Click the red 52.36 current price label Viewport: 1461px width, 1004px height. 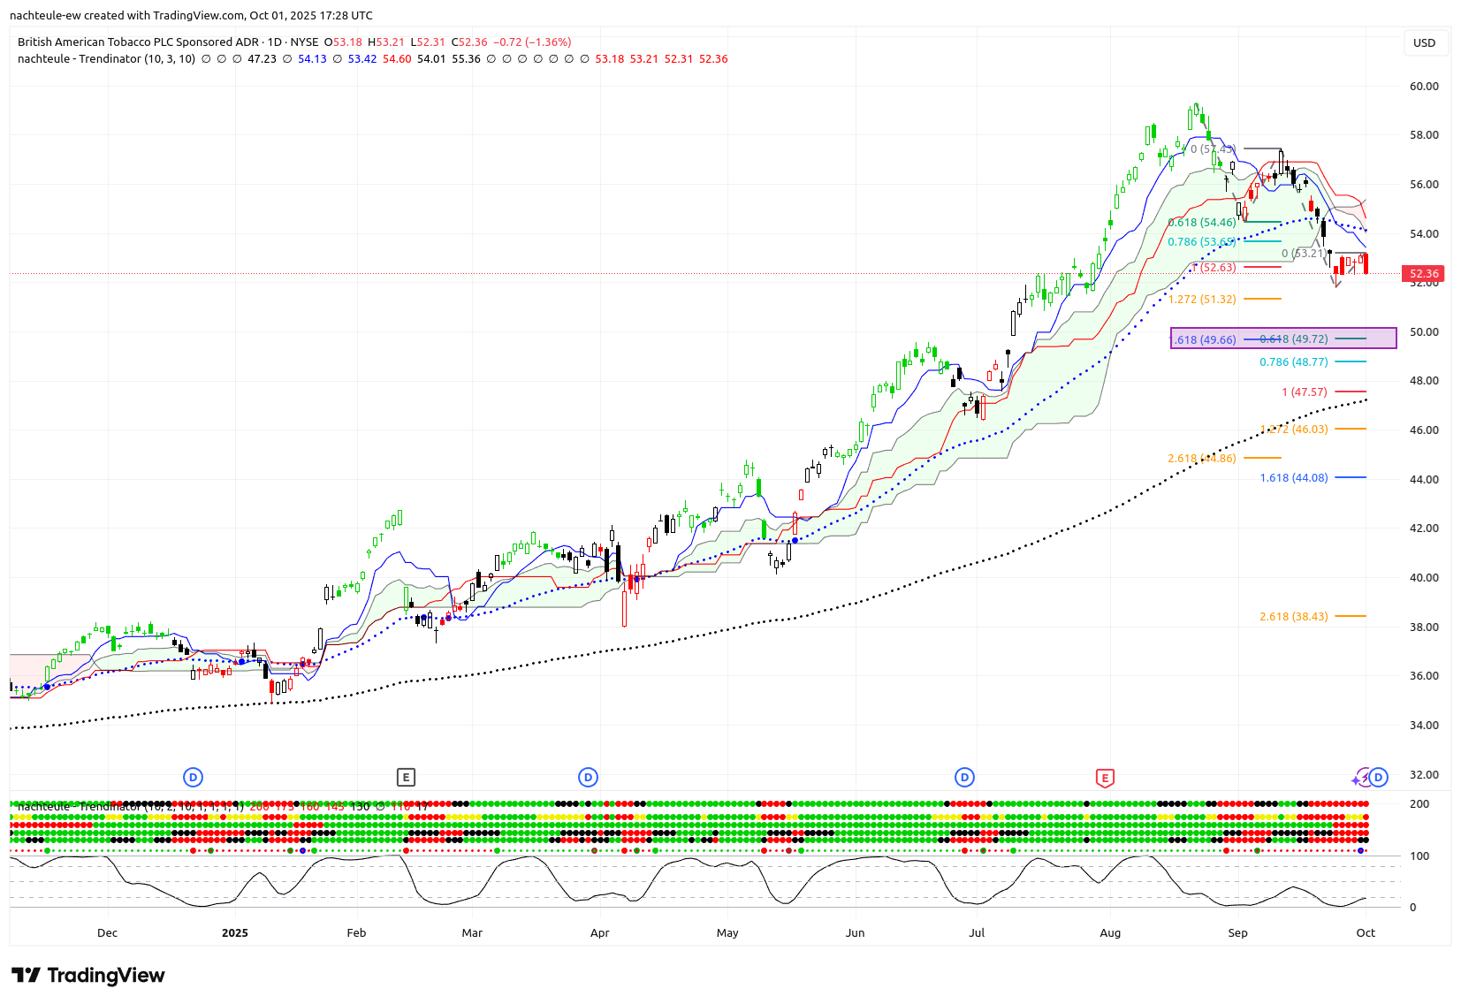tap(1424, 274)
